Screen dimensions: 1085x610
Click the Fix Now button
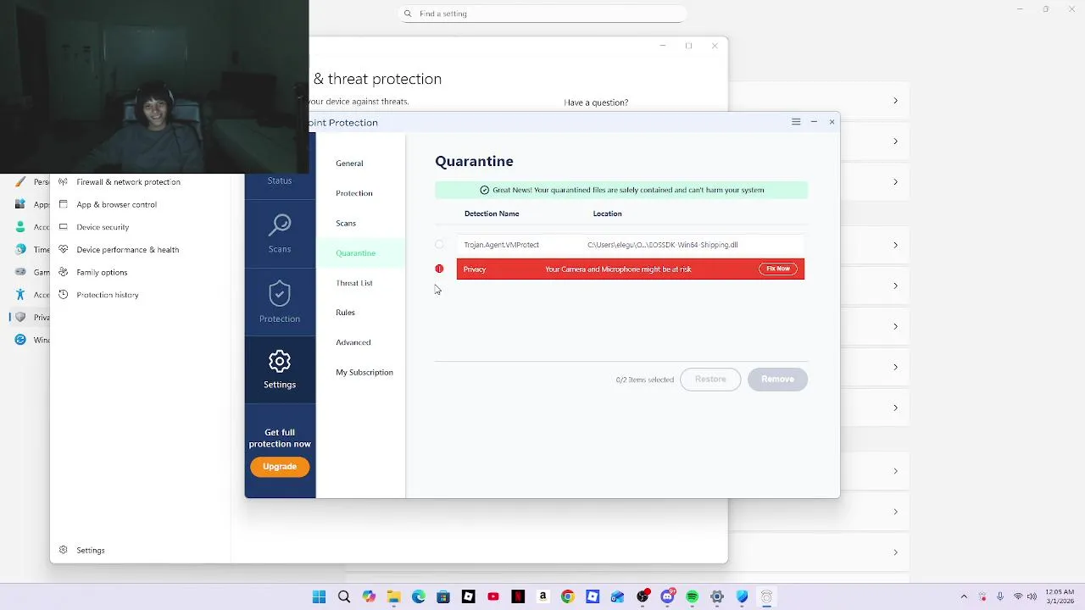tap(778, 269)
